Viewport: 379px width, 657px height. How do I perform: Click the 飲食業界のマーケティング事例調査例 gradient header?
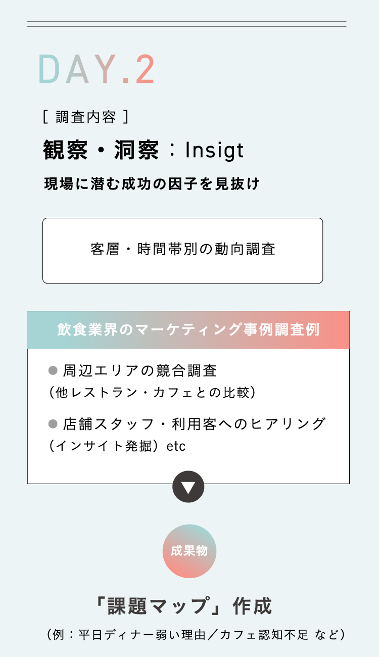[188, 330]
